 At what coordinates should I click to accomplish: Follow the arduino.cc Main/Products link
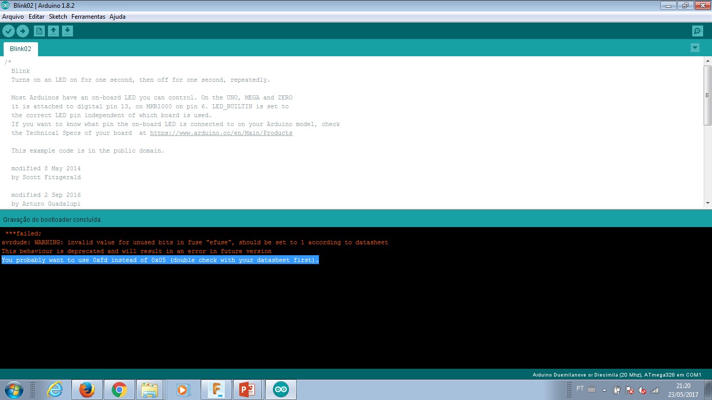(221, 133)
